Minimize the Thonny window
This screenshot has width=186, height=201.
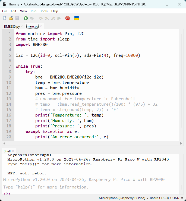click(155, 4)
